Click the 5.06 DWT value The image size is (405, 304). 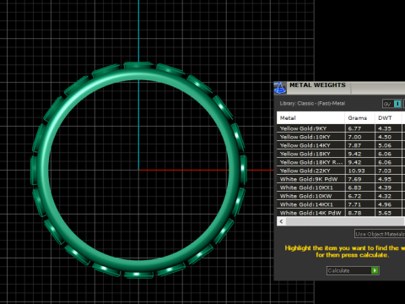385,145
